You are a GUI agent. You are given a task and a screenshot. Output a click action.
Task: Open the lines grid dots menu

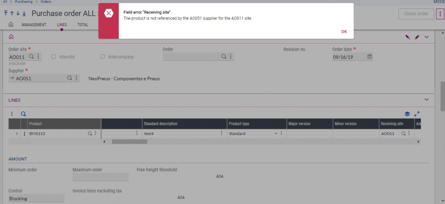(12, 114)
